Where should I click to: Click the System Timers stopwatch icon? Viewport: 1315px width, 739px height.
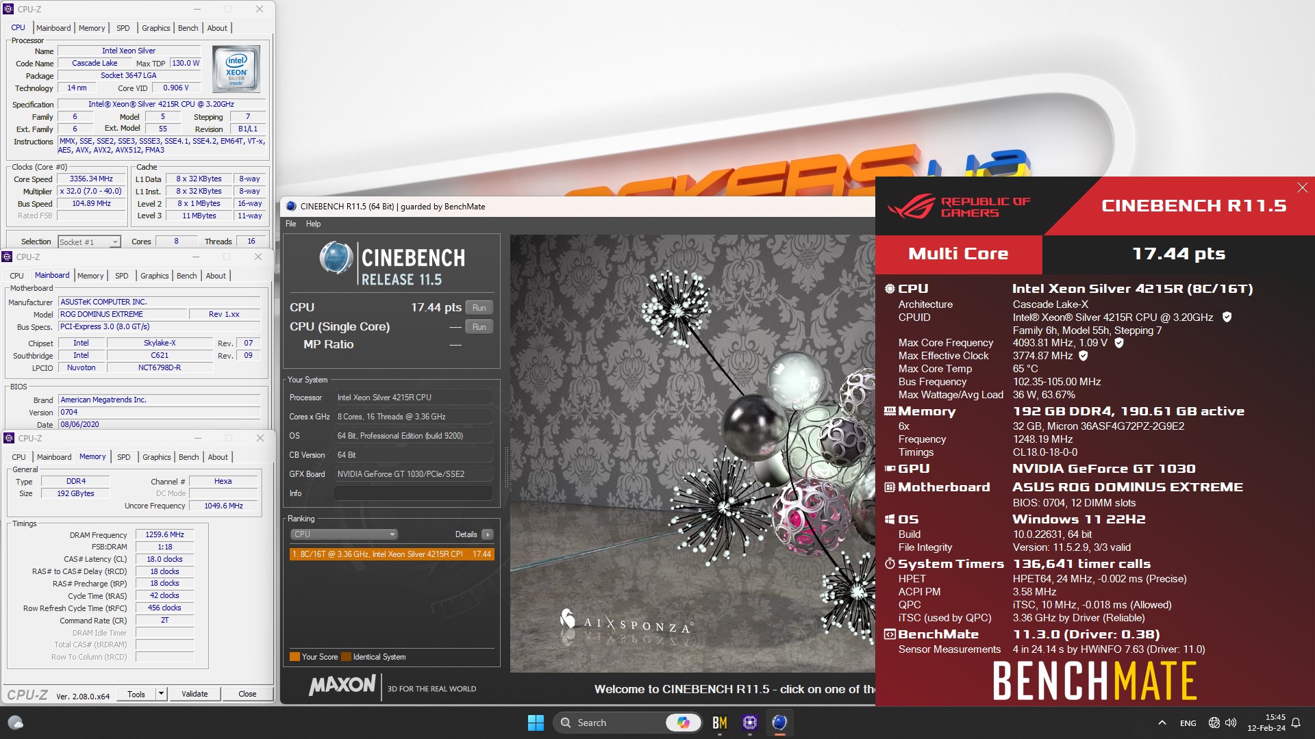890,564
